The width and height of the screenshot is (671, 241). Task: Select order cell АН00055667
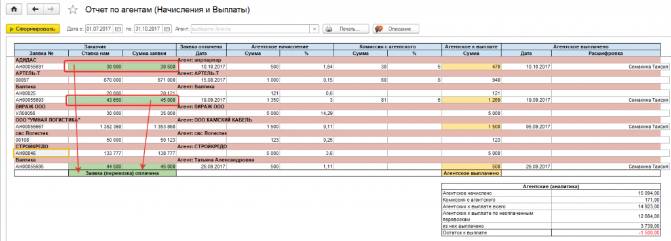point(41,127)
